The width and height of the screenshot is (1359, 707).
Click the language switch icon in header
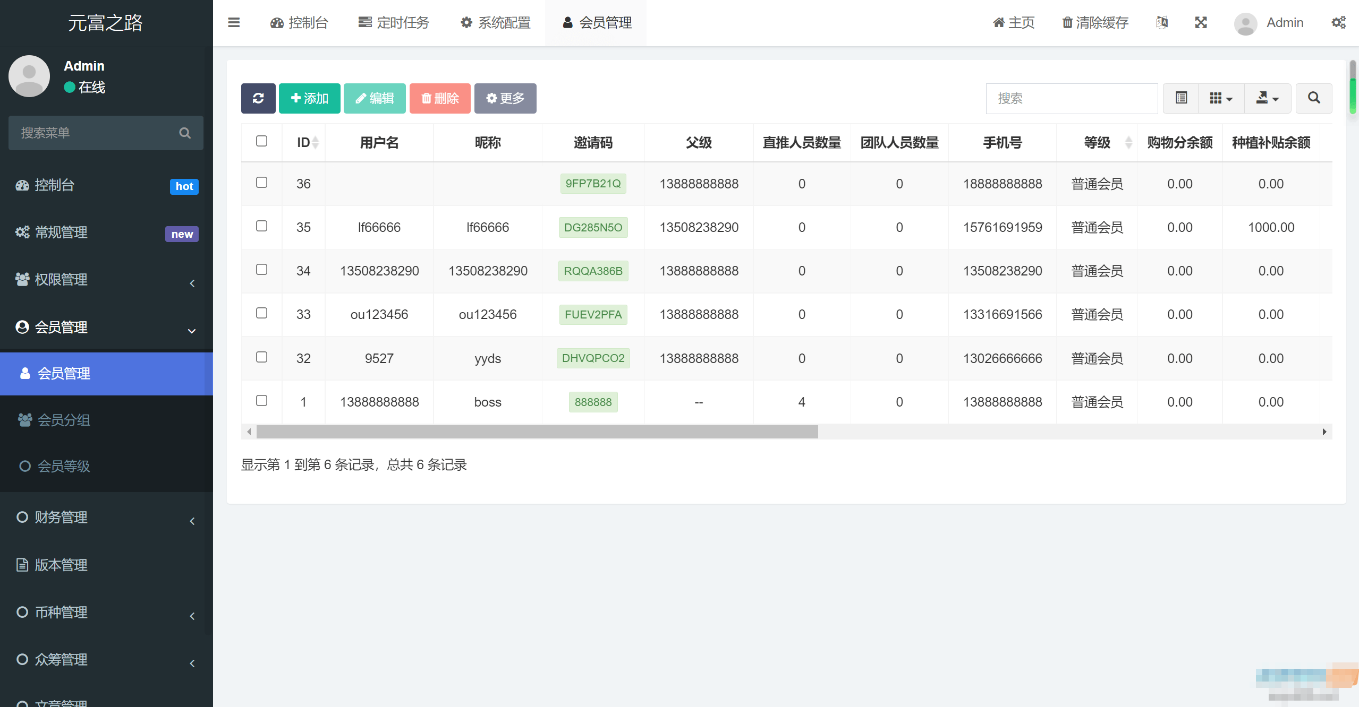pos(1162,22)
